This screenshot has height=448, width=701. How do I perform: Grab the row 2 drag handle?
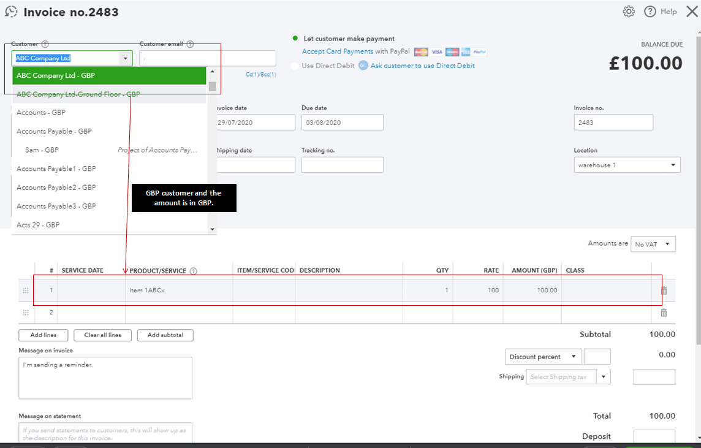click(26, 313)
